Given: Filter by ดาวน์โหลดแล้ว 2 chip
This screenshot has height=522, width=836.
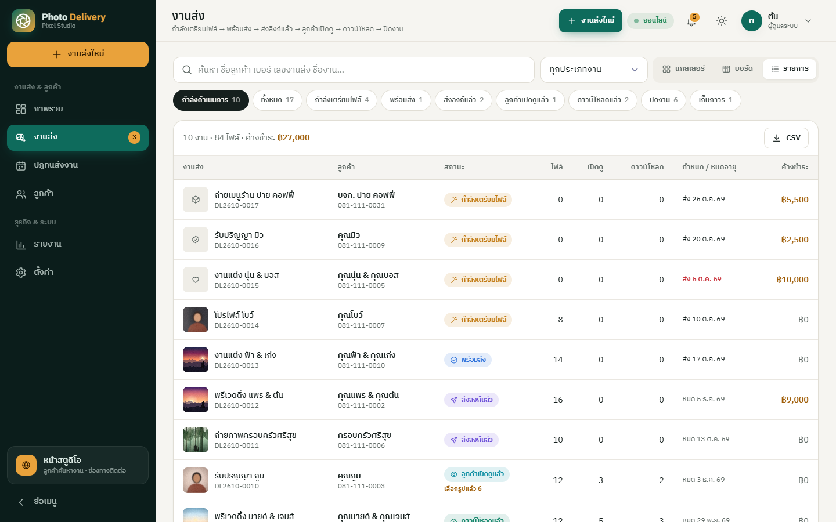Looking at the screenshot, I should tap(603, 100).
